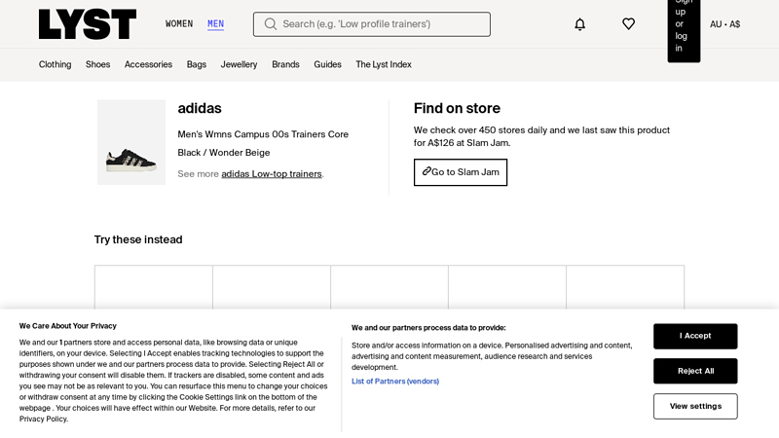Open the Shoes menu
This screenshot has width=779, height=438.
coord(98,64)
